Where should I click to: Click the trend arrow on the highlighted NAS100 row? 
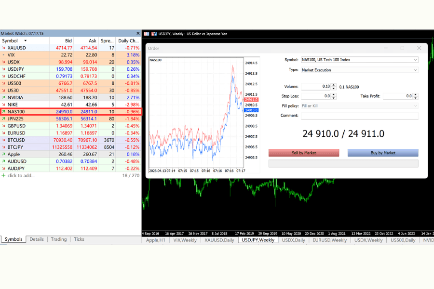coord(4,111)
